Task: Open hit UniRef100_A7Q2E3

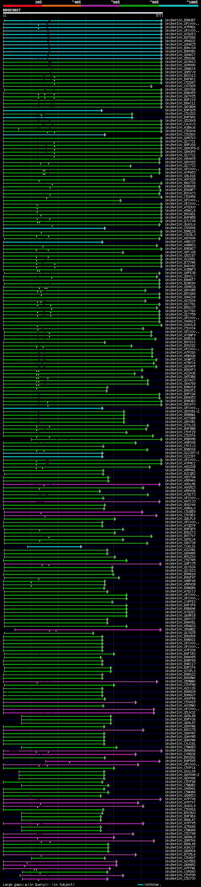Action: click(x=180, y=34)
